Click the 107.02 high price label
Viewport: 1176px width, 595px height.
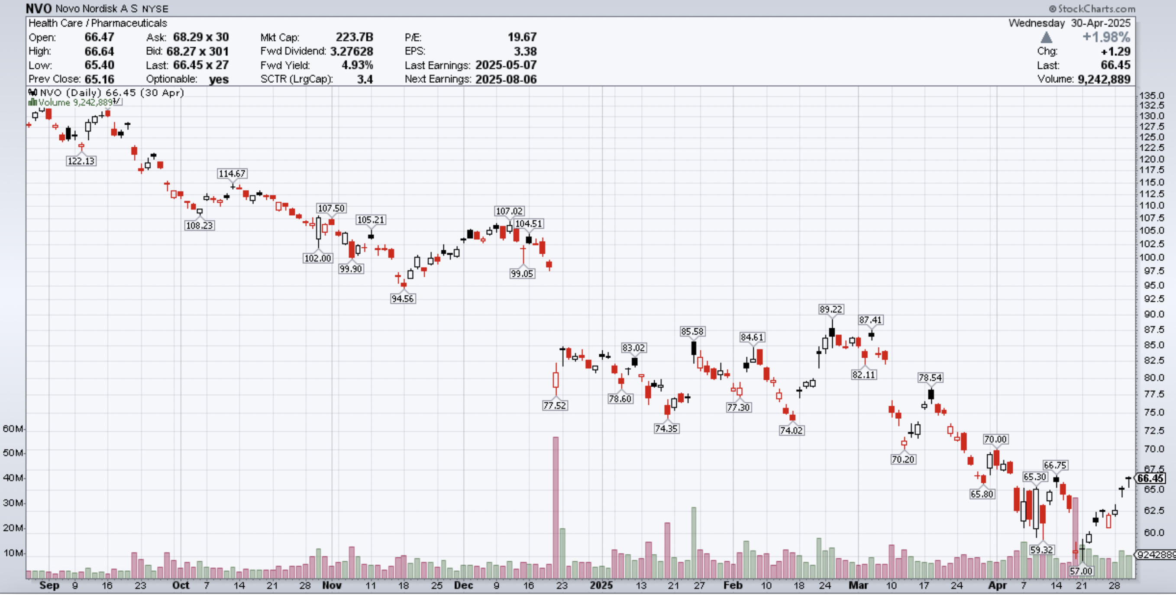509,211
